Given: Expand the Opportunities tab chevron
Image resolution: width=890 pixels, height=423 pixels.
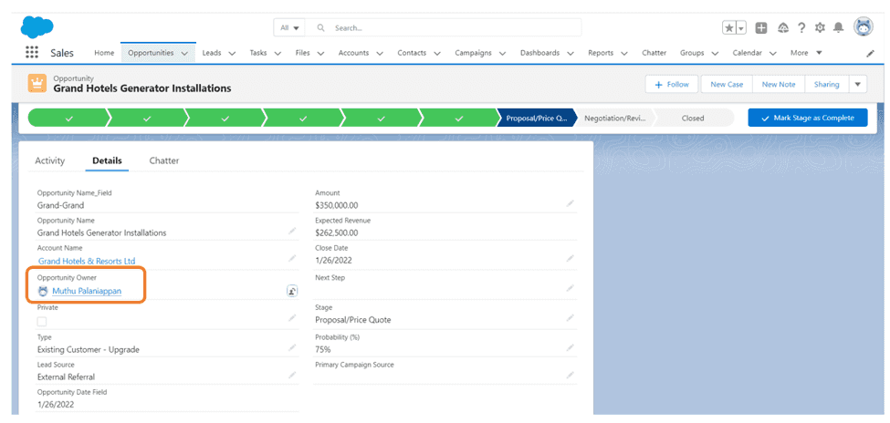Looking at the screenshot, I should (x=184, y=53).
